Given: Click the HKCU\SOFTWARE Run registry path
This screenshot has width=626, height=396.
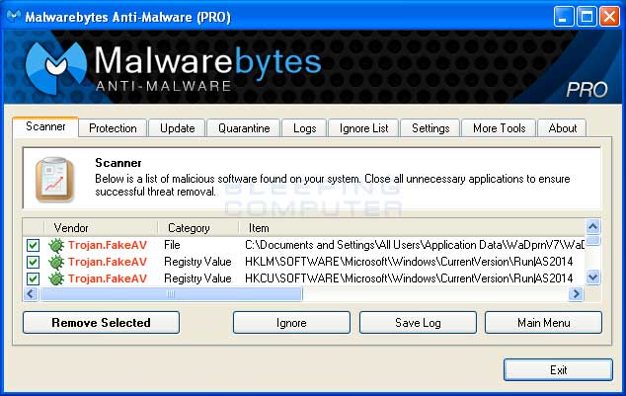Looking at the screenshot, I should [409, 278].
